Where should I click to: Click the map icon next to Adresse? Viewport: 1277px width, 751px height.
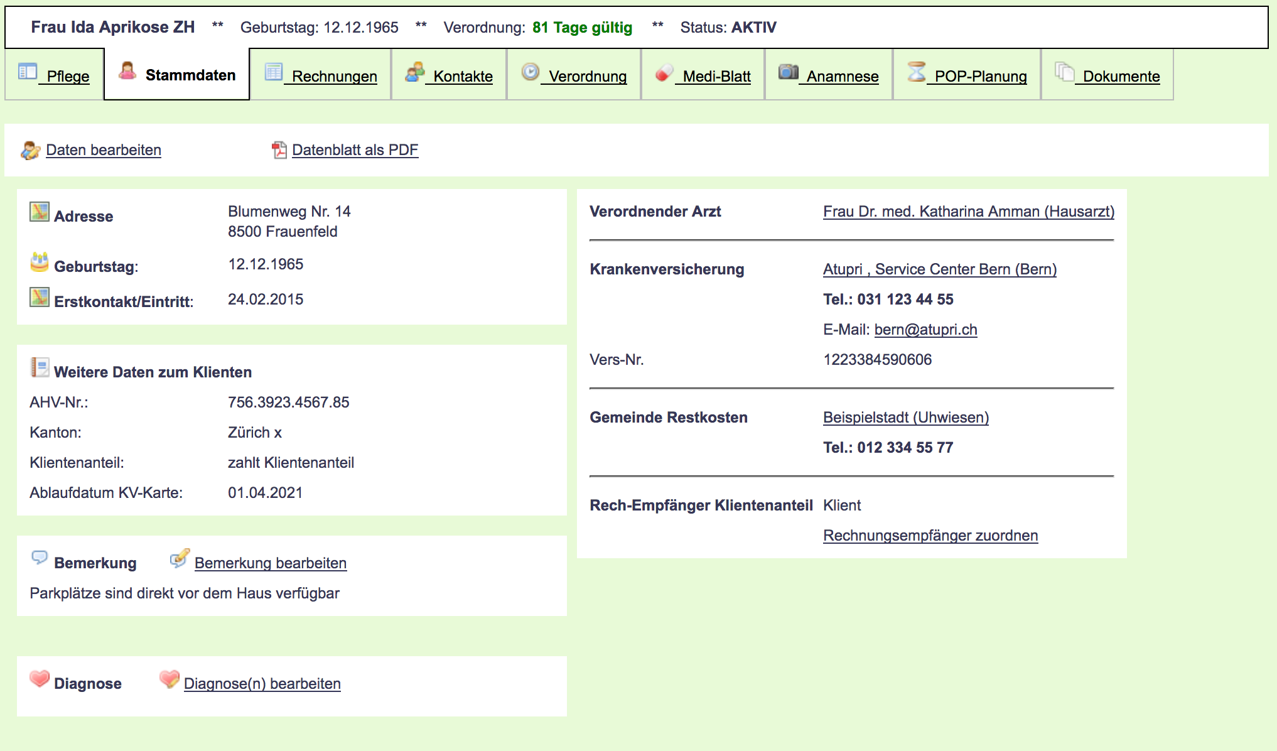tap(39, 212)
